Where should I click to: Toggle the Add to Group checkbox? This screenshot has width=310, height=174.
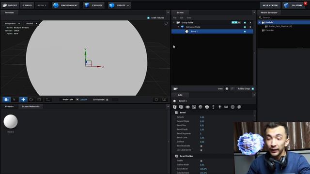click(253, 89)
